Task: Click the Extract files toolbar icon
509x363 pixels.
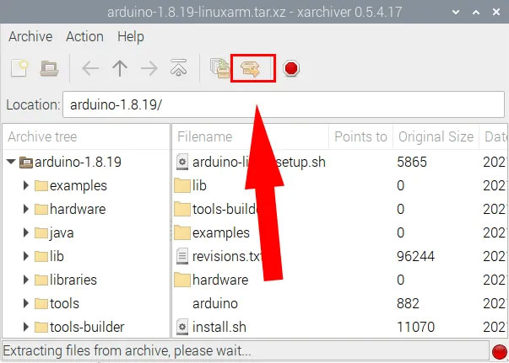Action: coord(251,68)
